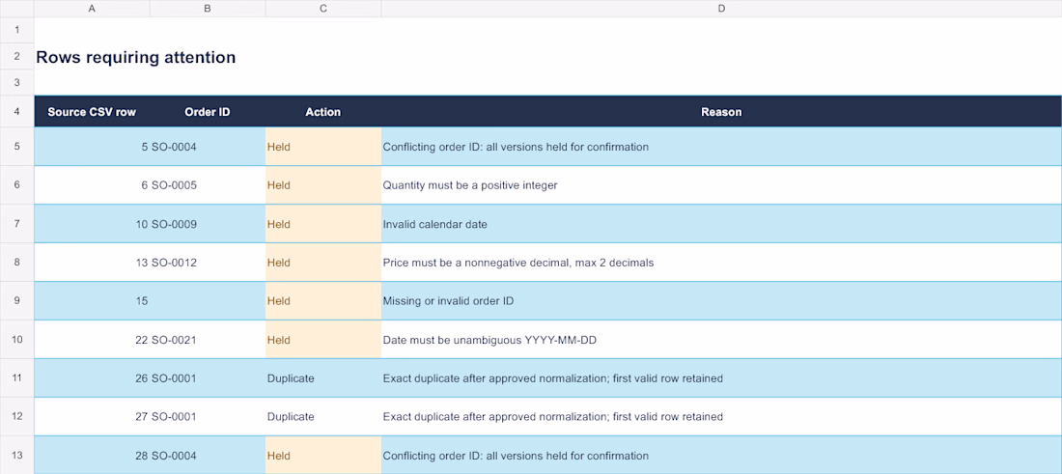Click the 'Missing or invalid order ID' cell
Screen dimensions: 1062x474
[x=721, y=300]
